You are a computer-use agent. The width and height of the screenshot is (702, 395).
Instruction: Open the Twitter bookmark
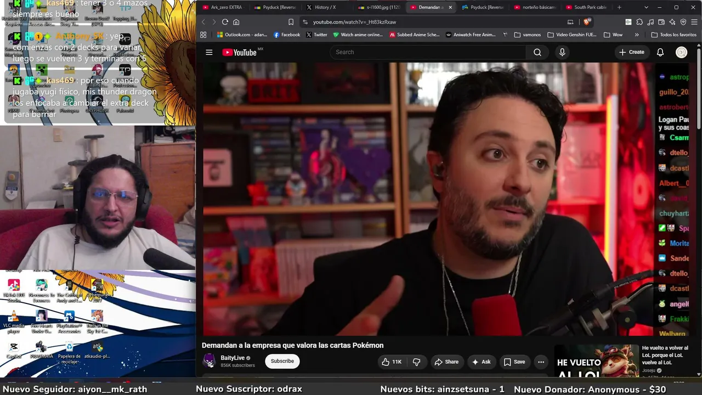[316, 35]
